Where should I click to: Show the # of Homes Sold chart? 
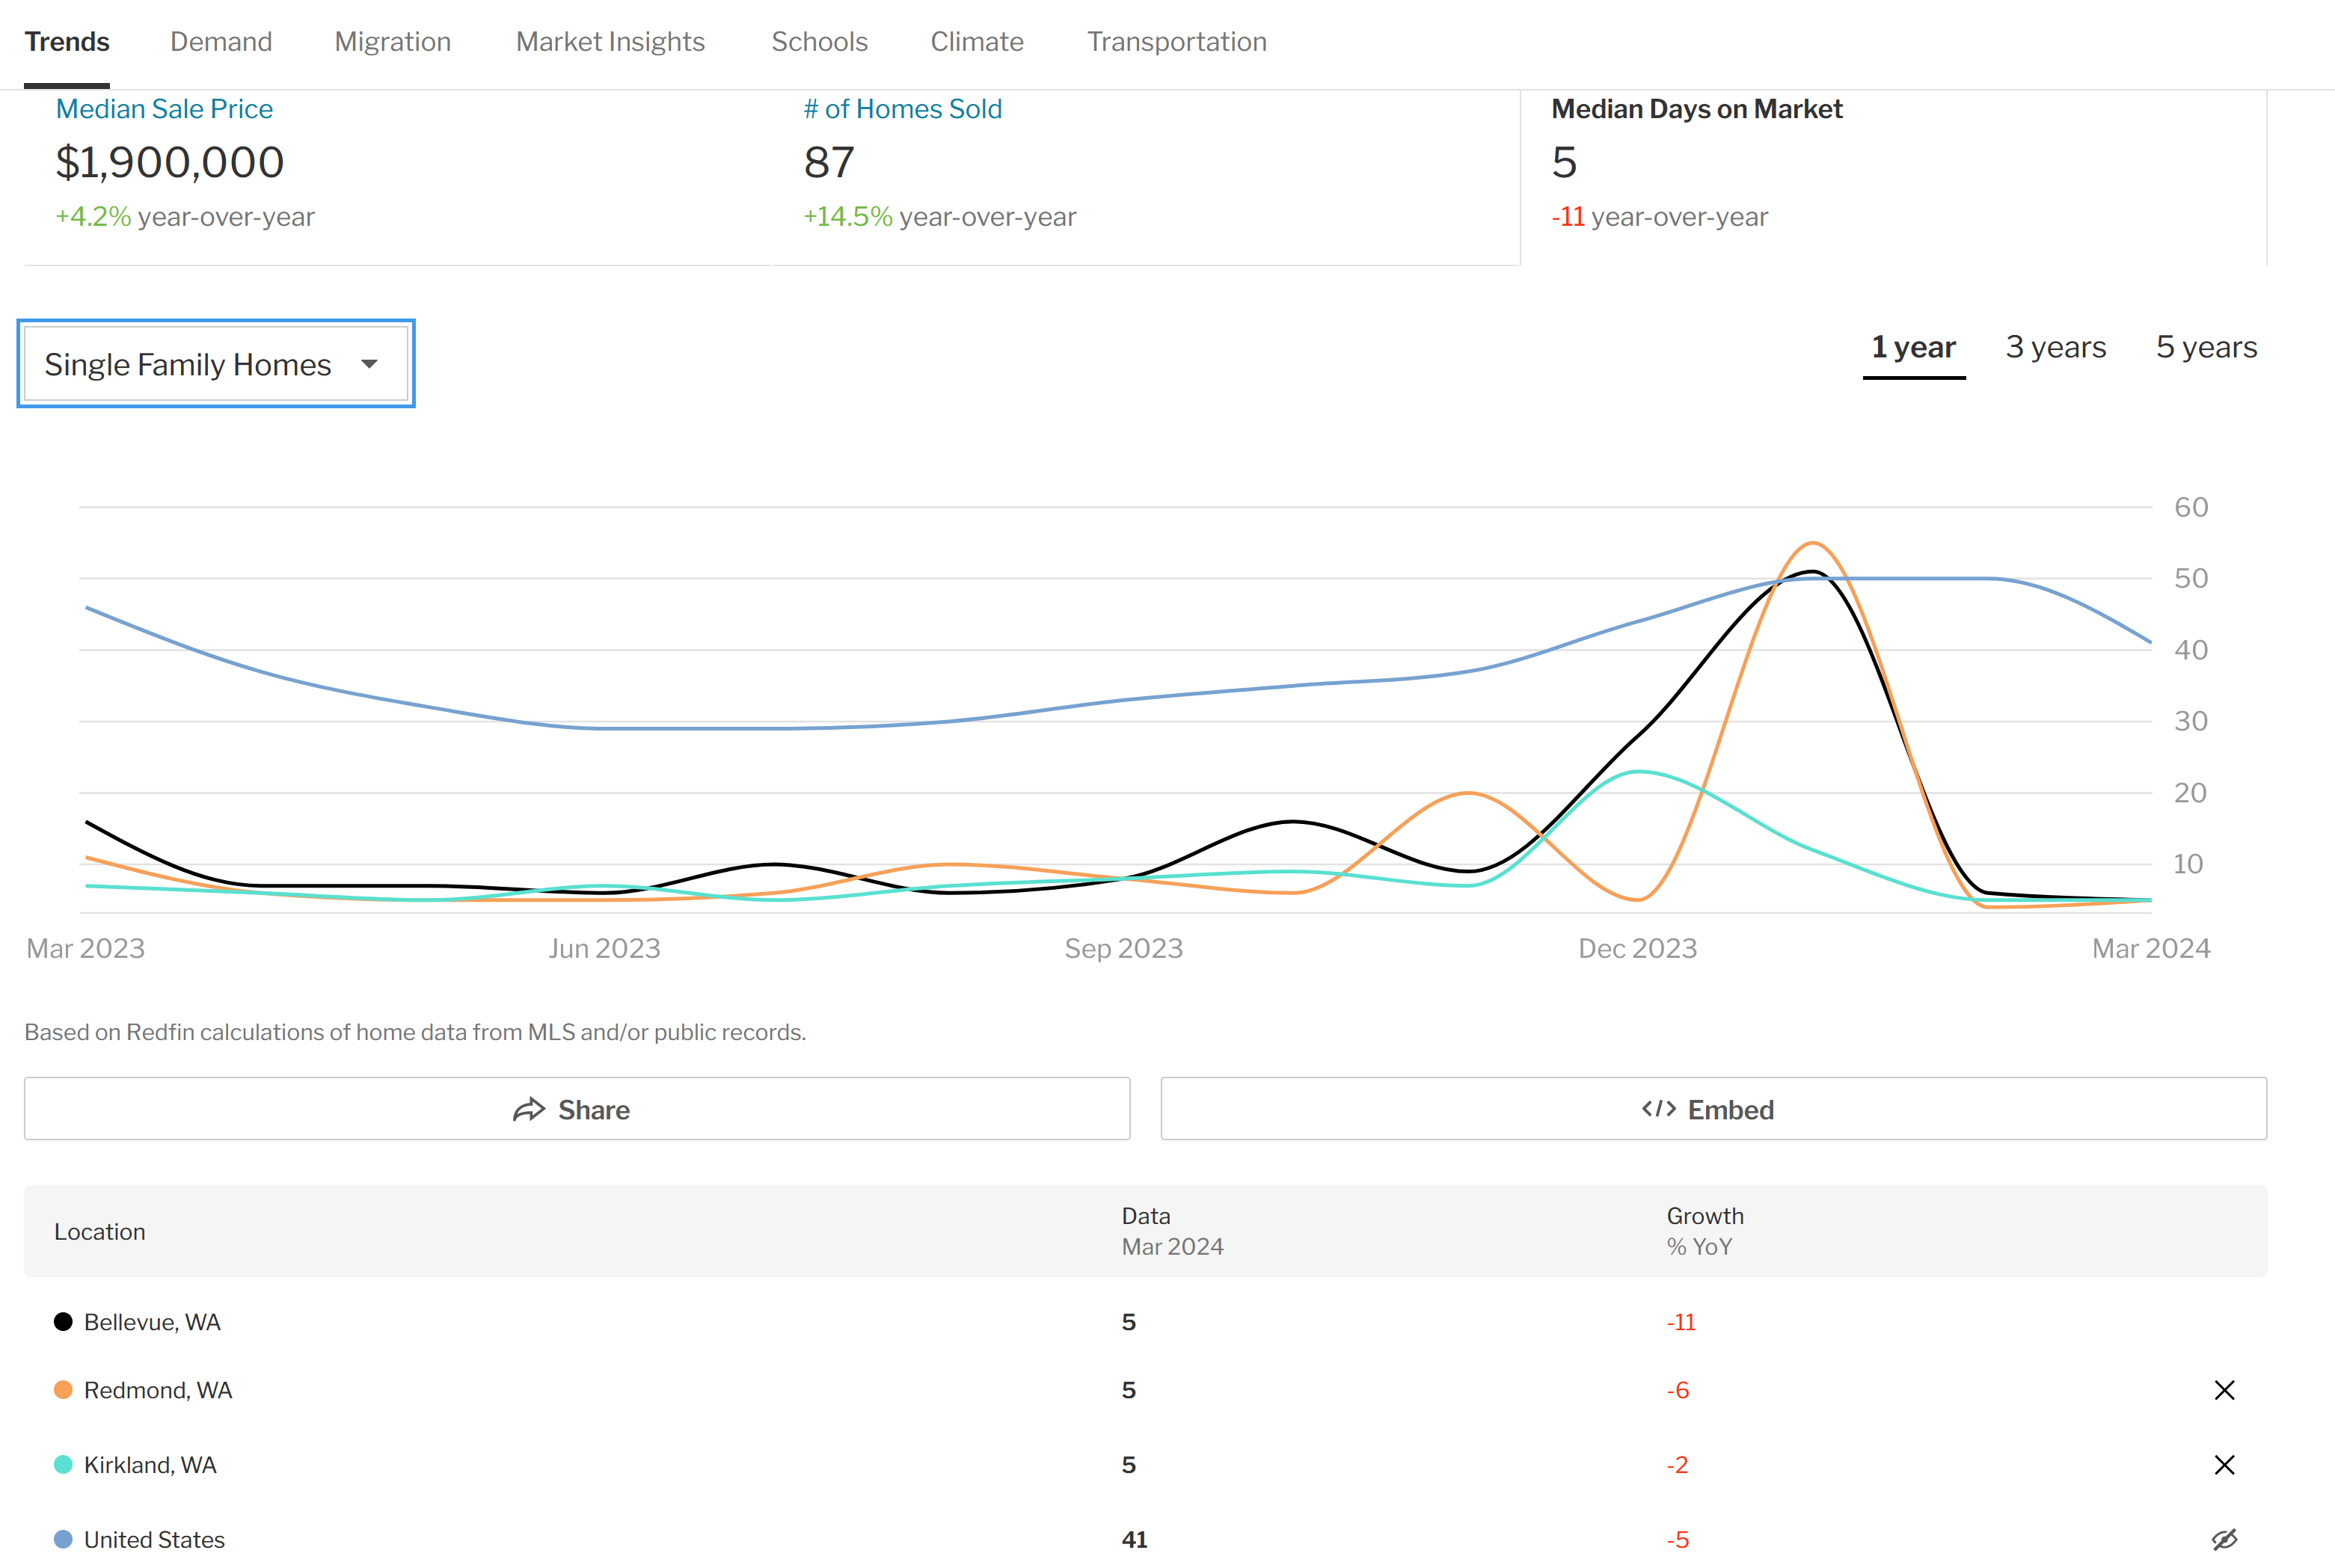pyautogui.click(x=903, y=109)
